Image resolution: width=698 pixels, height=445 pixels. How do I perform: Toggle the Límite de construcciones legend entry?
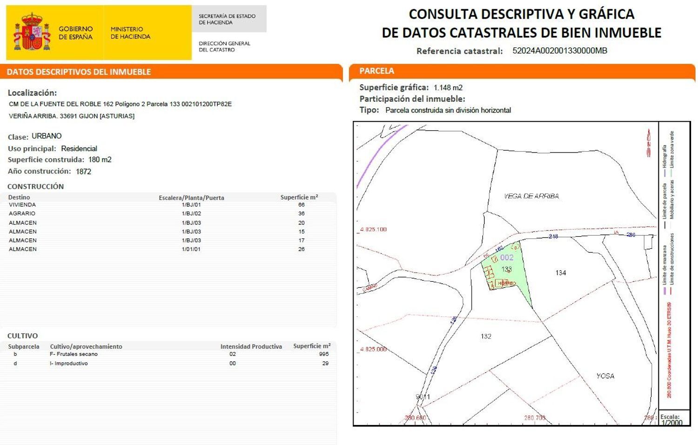[672, 259]
